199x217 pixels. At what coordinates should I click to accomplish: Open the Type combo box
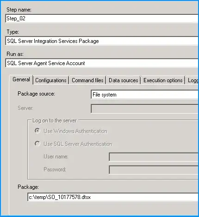tap(102, 41)
